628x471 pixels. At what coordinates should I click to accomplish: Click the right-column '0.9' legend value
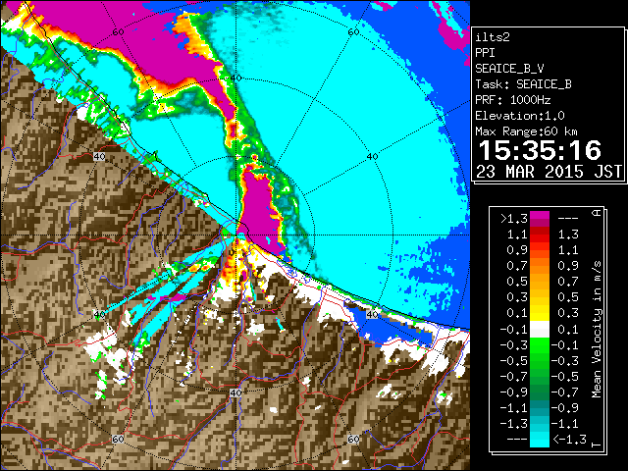(x=568, y=266)
